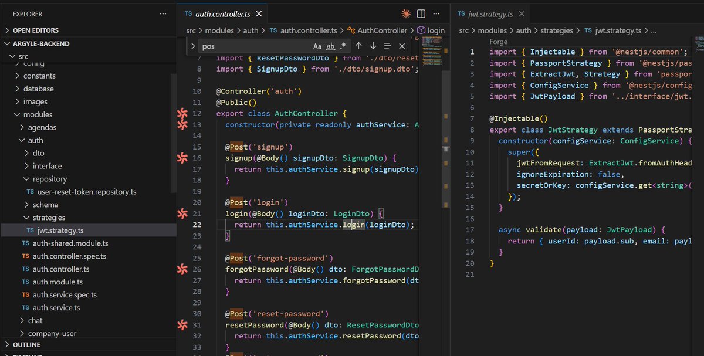Go to next find match arrow
This screenshot has width=704, height=356.
(x=373, y=46)
